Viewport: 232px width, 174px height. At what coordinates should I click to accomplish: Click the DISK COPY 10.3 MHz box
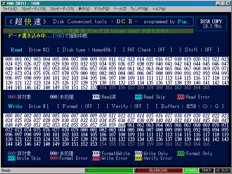point(211,24)
